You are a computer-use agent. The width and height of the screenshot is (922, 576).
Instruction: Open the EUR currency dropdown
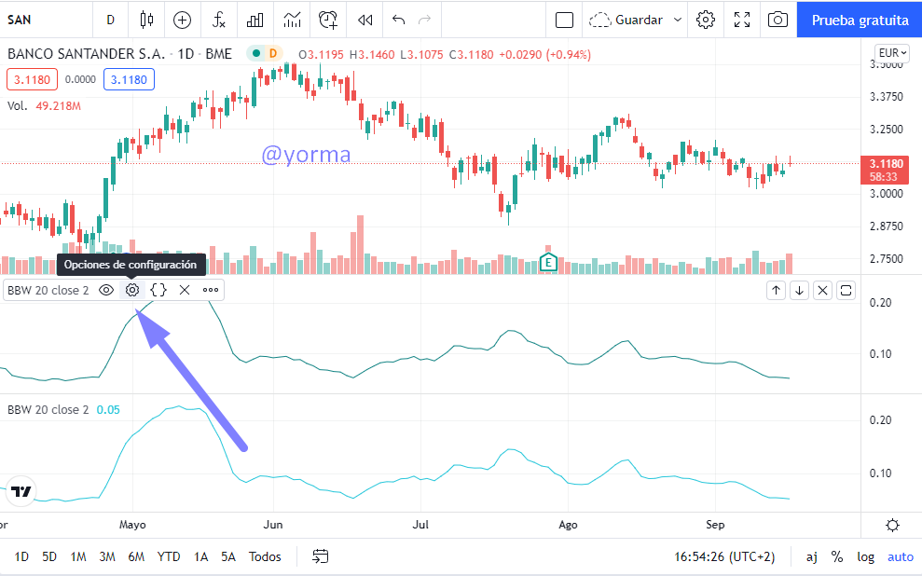click(x=892, y=53)
